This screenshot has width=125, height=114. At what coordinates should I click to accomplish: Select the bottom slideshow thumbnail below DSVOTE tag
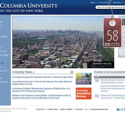(x=122, y=53)
